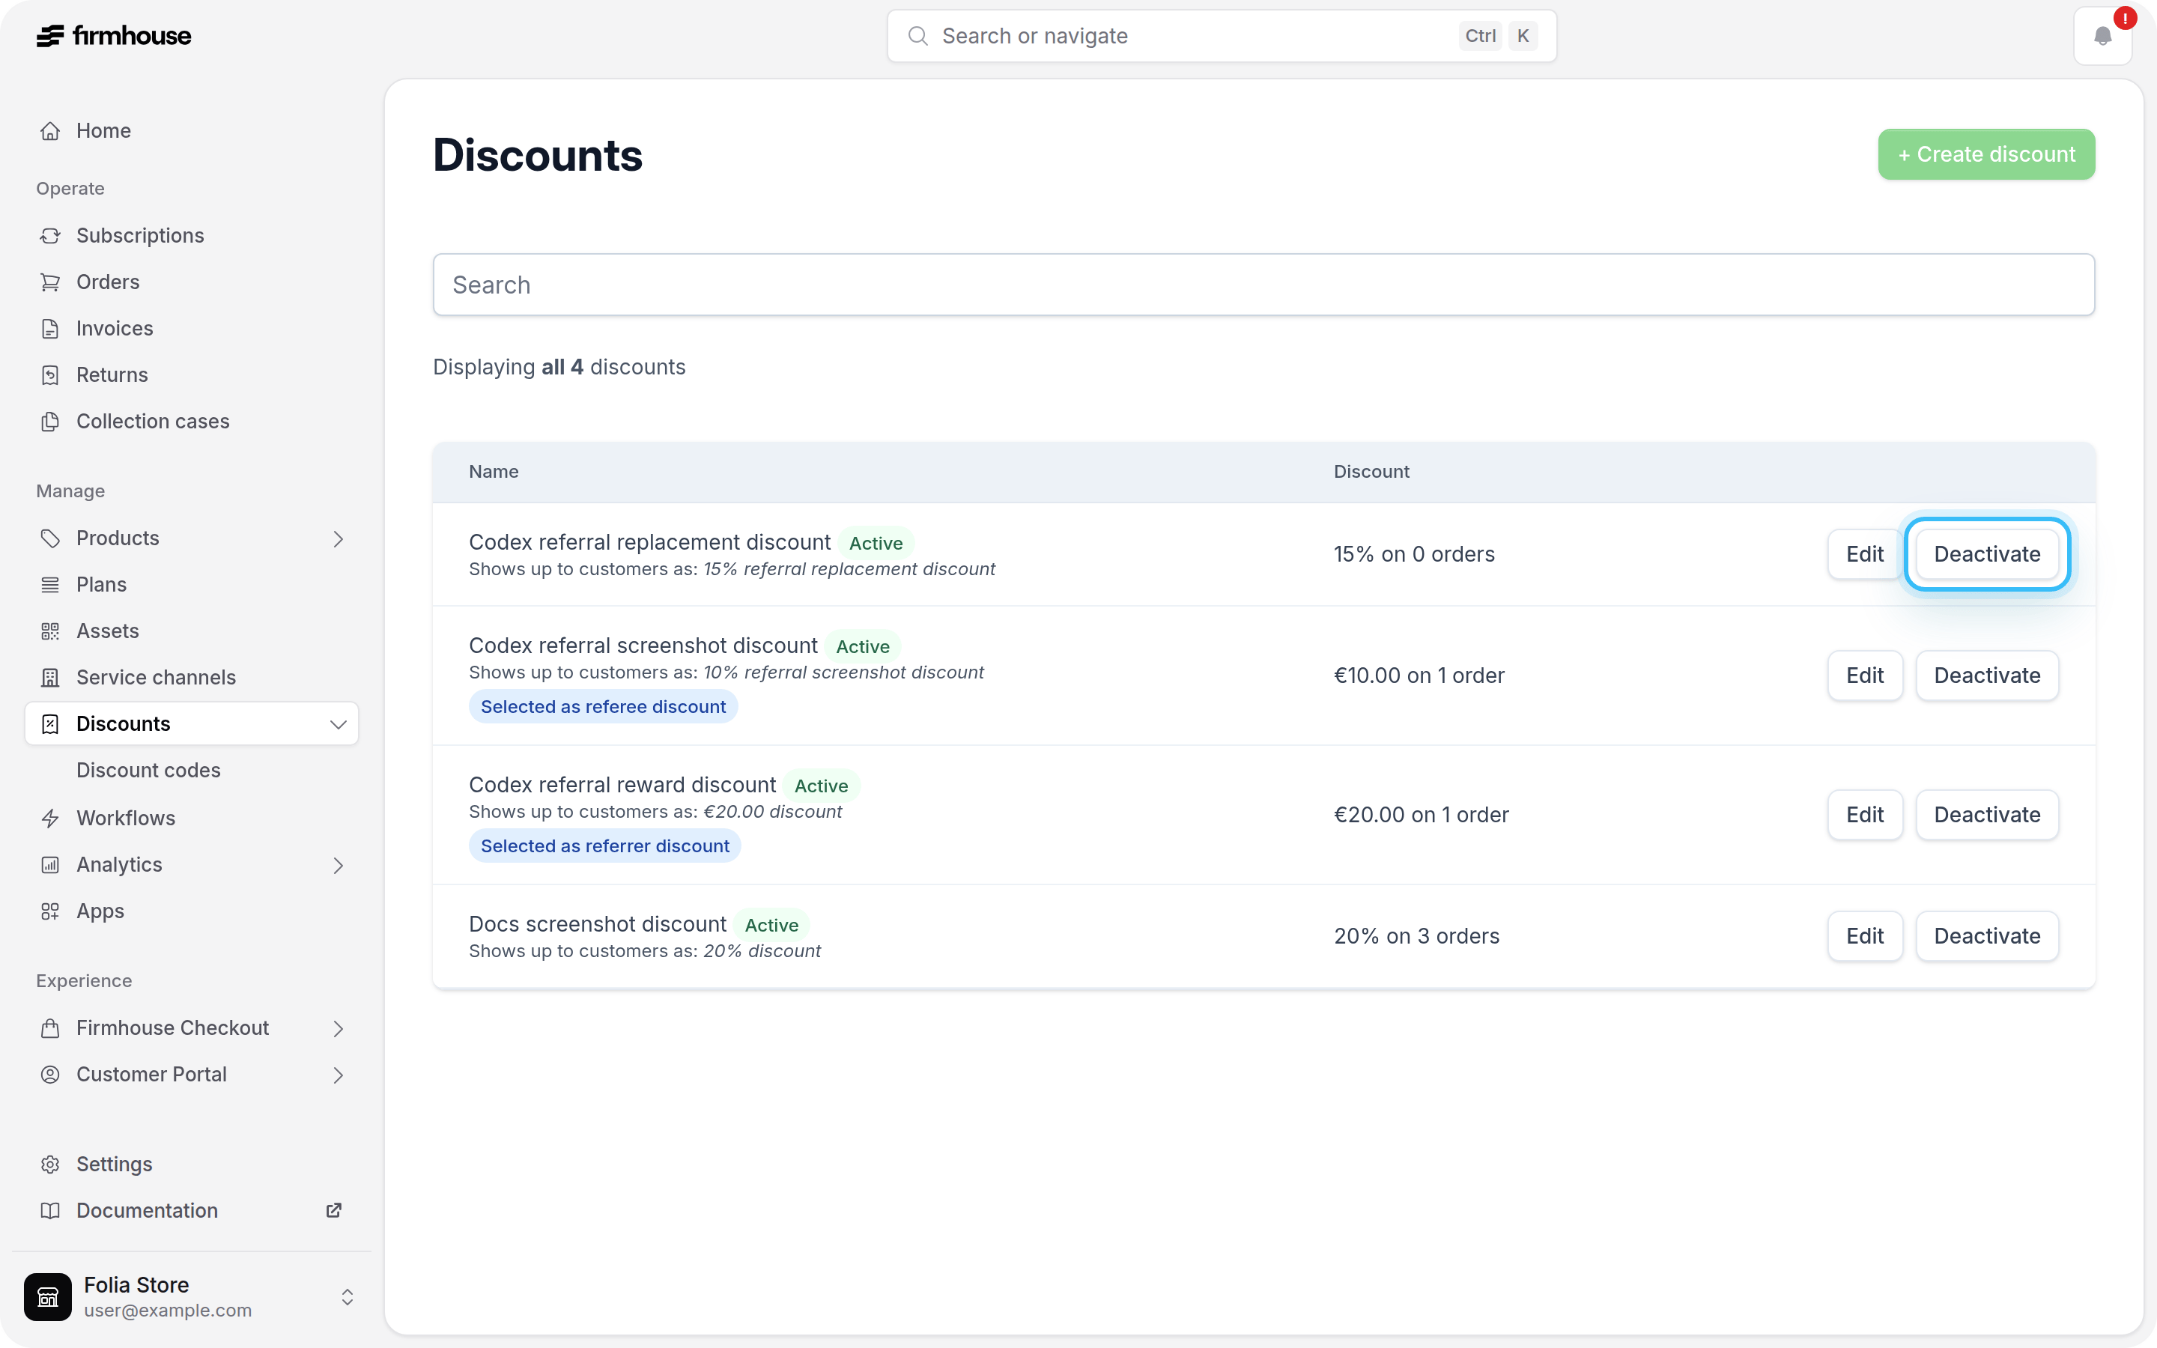Click 'Selected as referrer discount' badge
This screenshot has height=1348, width=2157.
click(605, 846)
